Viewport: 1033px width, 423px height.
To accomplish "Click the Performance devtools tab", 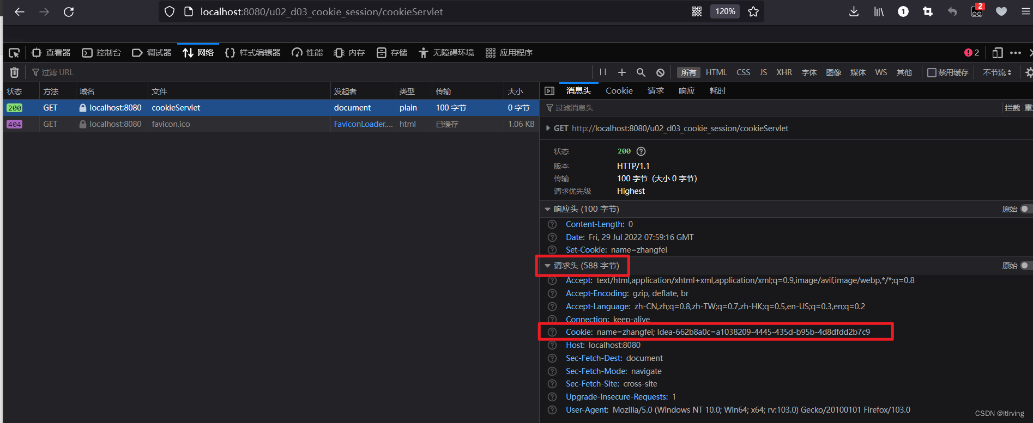I will coord(307,53).
